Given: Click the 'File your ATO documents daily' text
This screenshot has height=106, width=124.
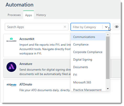Looking at the screenshot, I should (45, 90).
